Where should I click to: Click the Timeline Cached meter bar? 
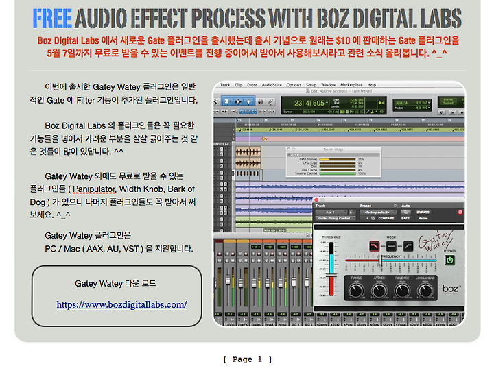tap(337, 173)
